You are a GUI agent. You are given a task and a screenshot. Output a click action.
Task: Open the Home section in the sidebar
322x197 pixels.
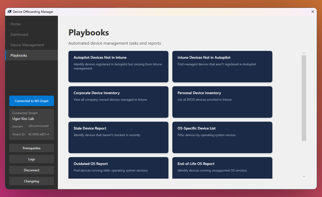[x=15, y=24]
